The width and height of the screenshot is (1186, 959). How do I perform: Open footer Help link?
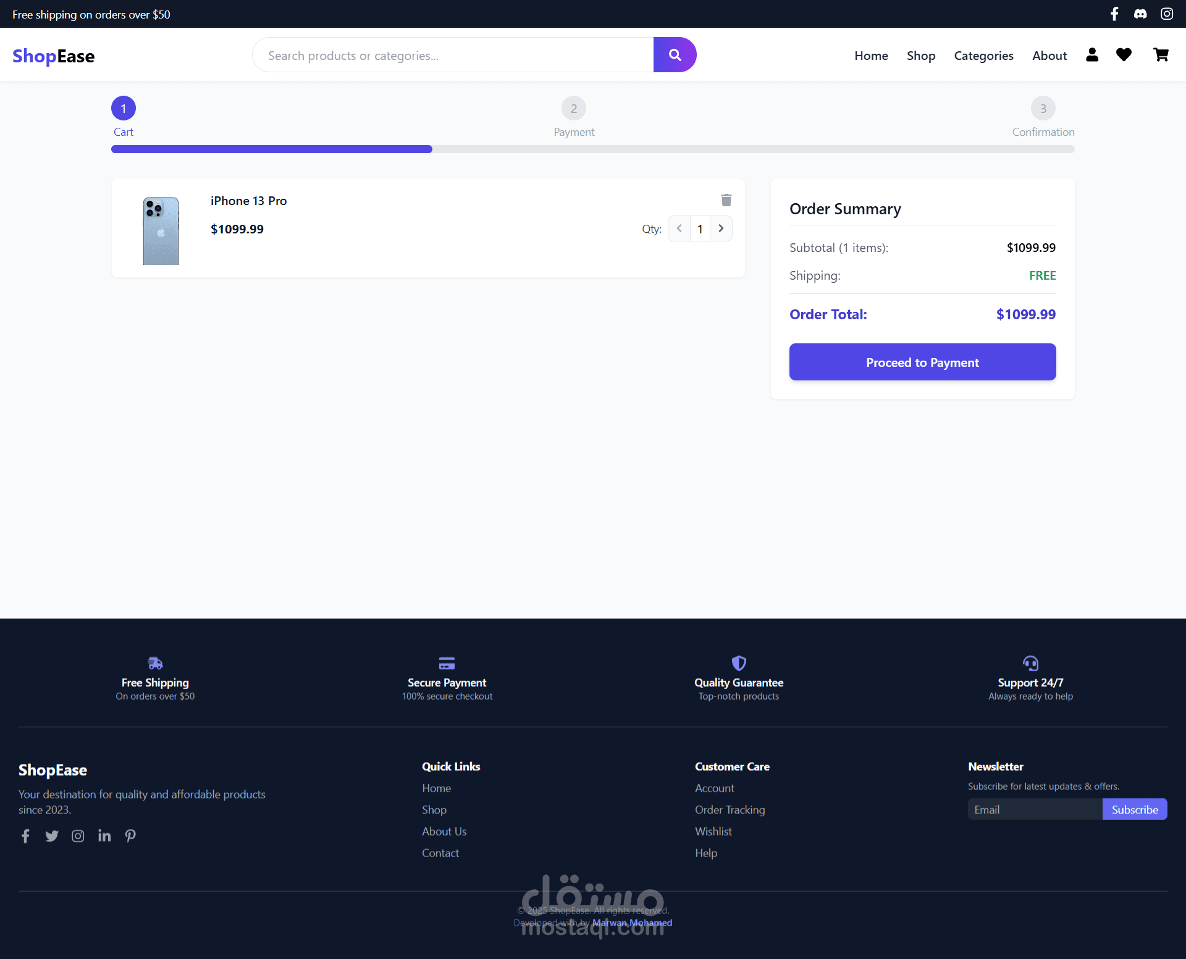[706, 853]
